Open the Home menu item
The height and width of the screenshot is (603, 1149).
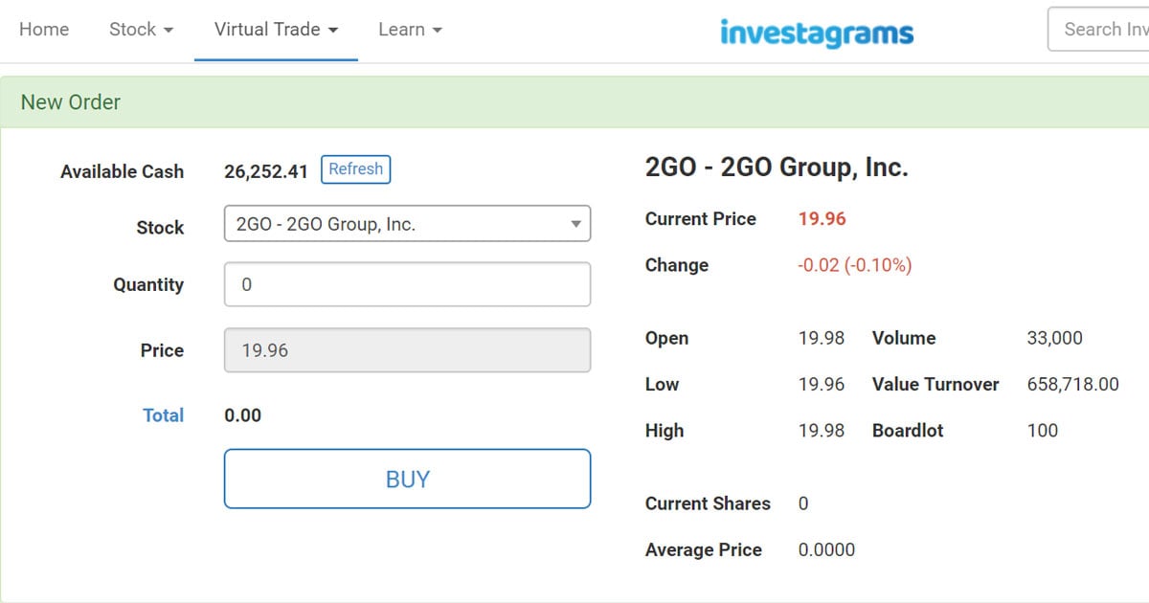tap(44, 30)
